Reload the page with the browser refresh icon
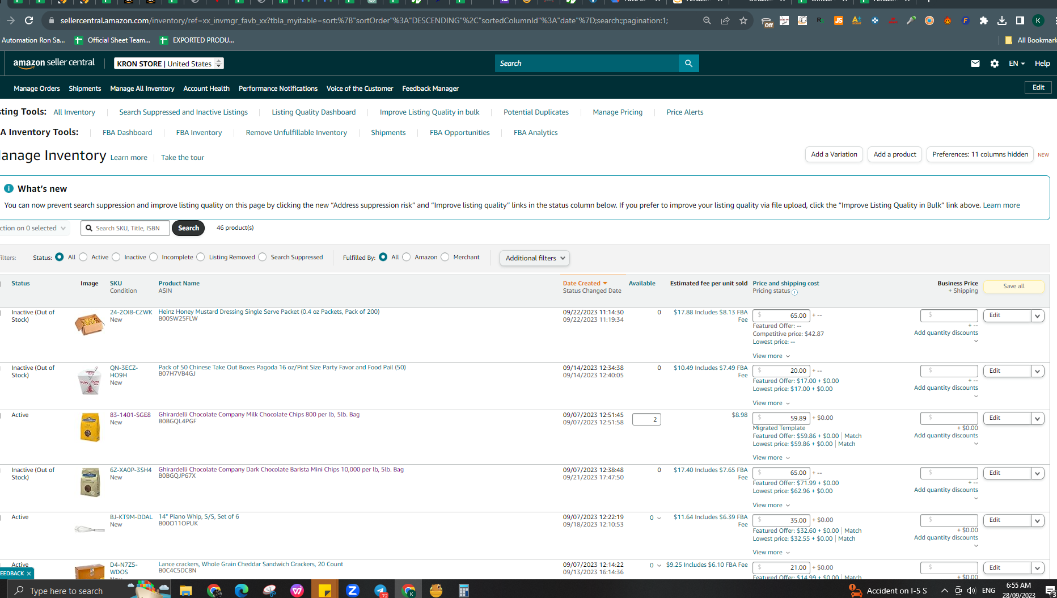Screen dimensions: 1057x598 [29, 20]
